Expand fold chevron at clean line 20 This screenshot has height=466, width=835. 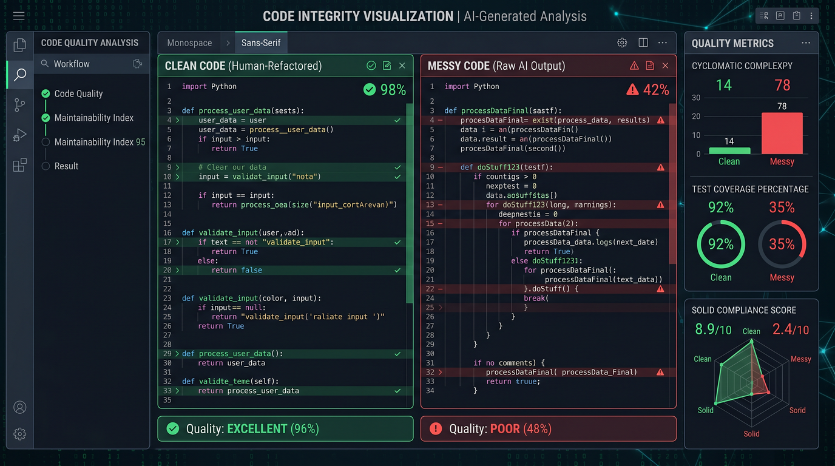tap(177, 270)
